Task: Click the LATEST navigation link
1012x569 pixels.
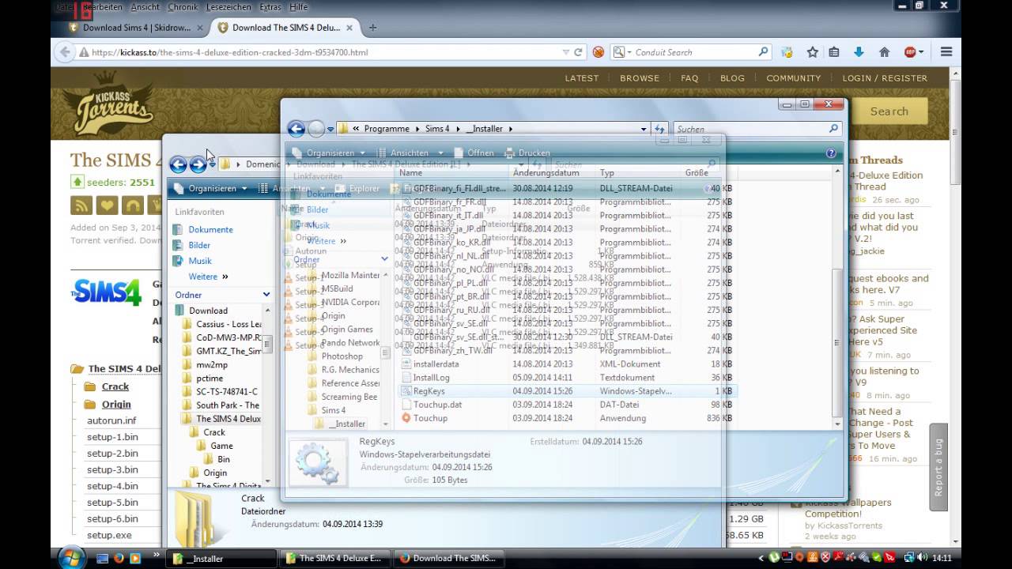Action: point(581,78)
